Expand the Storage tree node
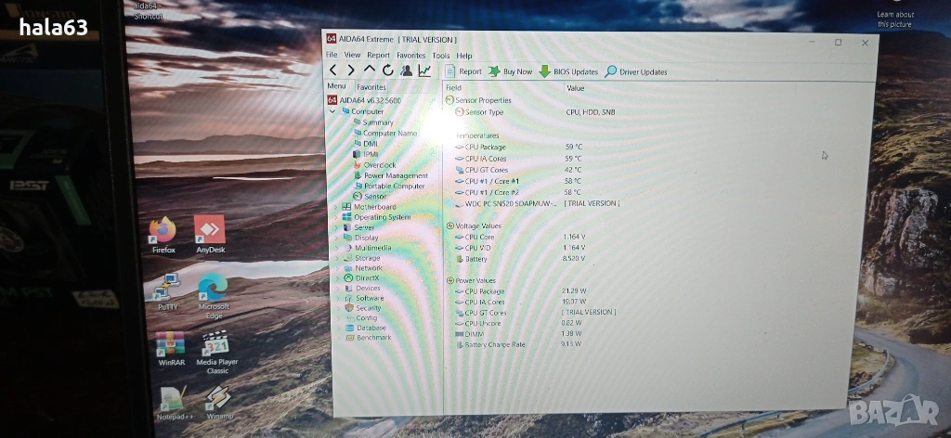 click(336, 258)
